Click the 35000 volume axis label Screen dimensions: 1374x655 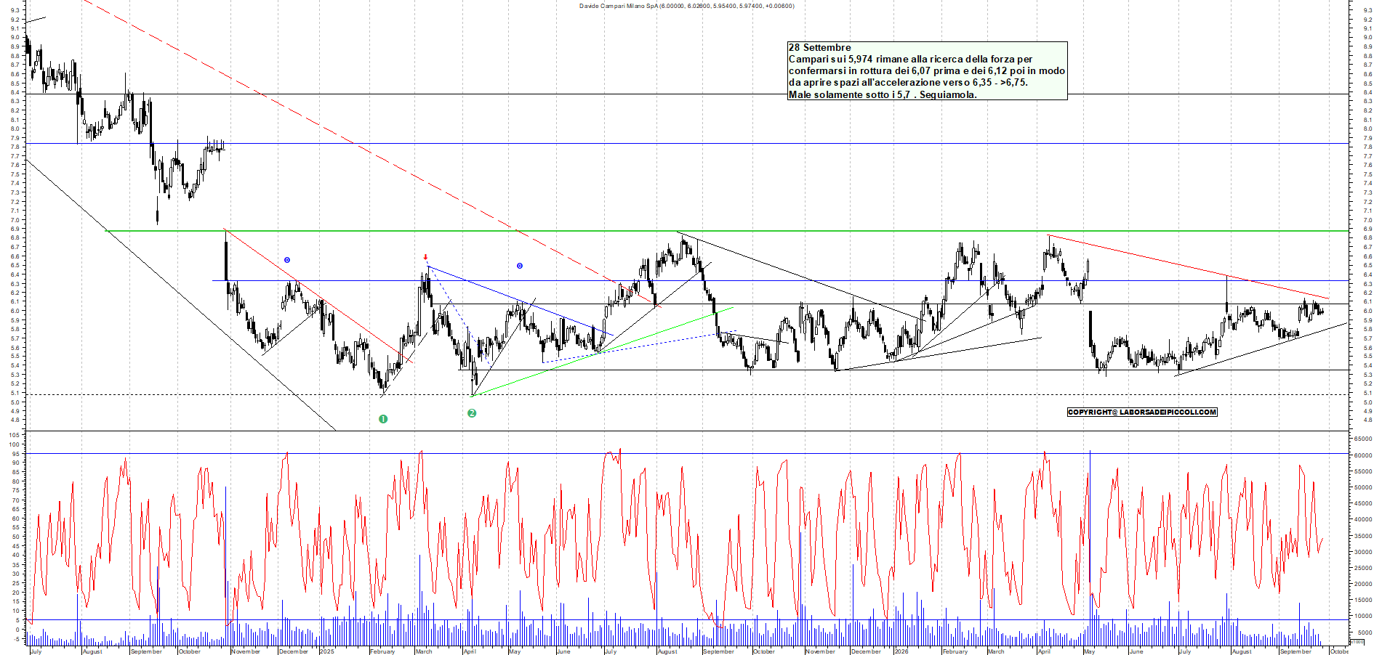click(1362, 536)
